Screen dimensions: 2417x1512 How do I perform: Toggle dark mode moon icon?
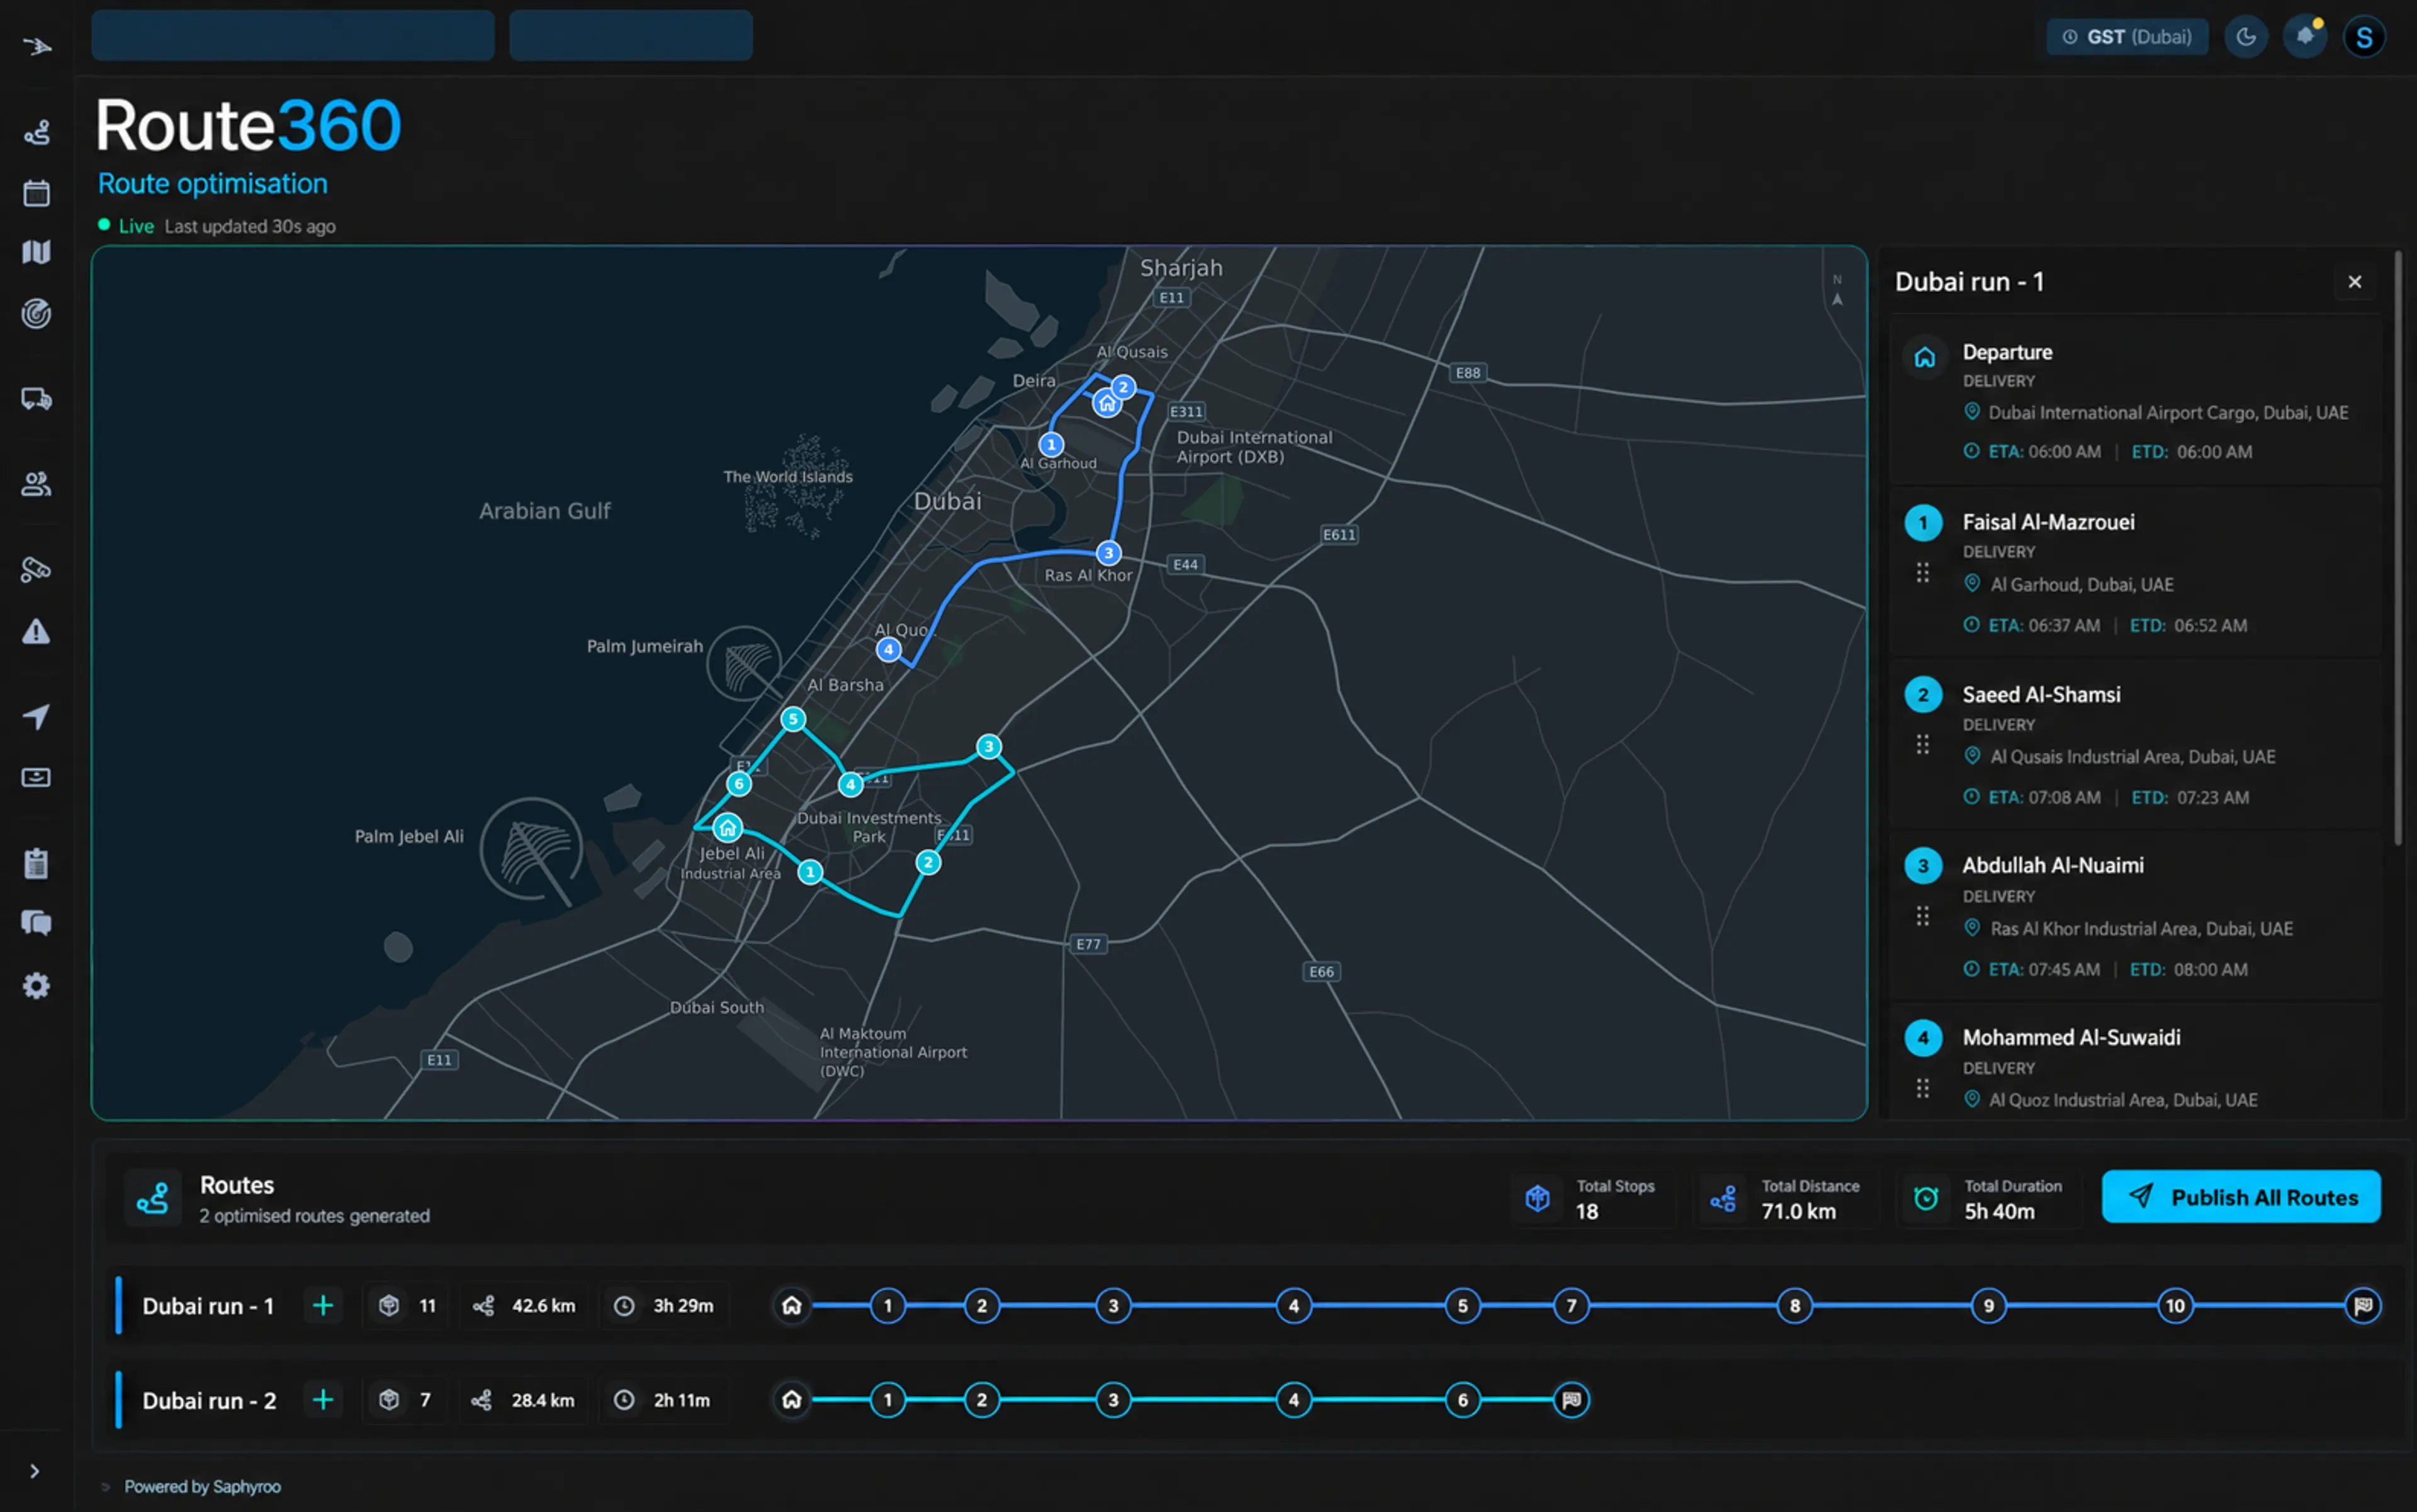2246,37
